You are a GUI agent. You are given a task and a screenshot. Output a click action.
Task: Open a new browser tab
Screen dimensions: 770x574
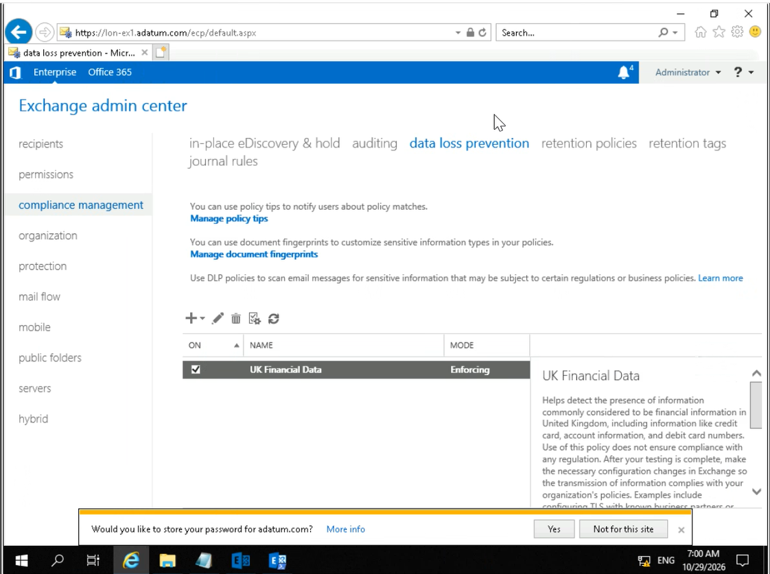click(x=161, y=53)
